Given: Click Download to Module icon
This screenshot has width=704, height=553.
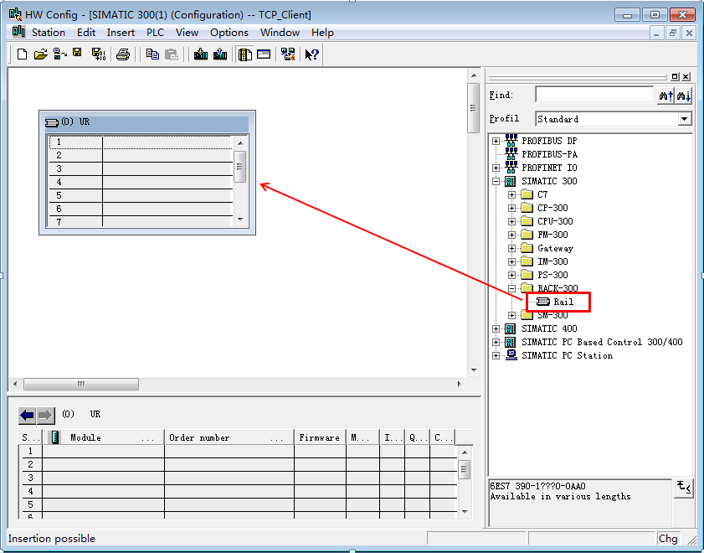Looking at the screenshot, I should coord(201,54).
